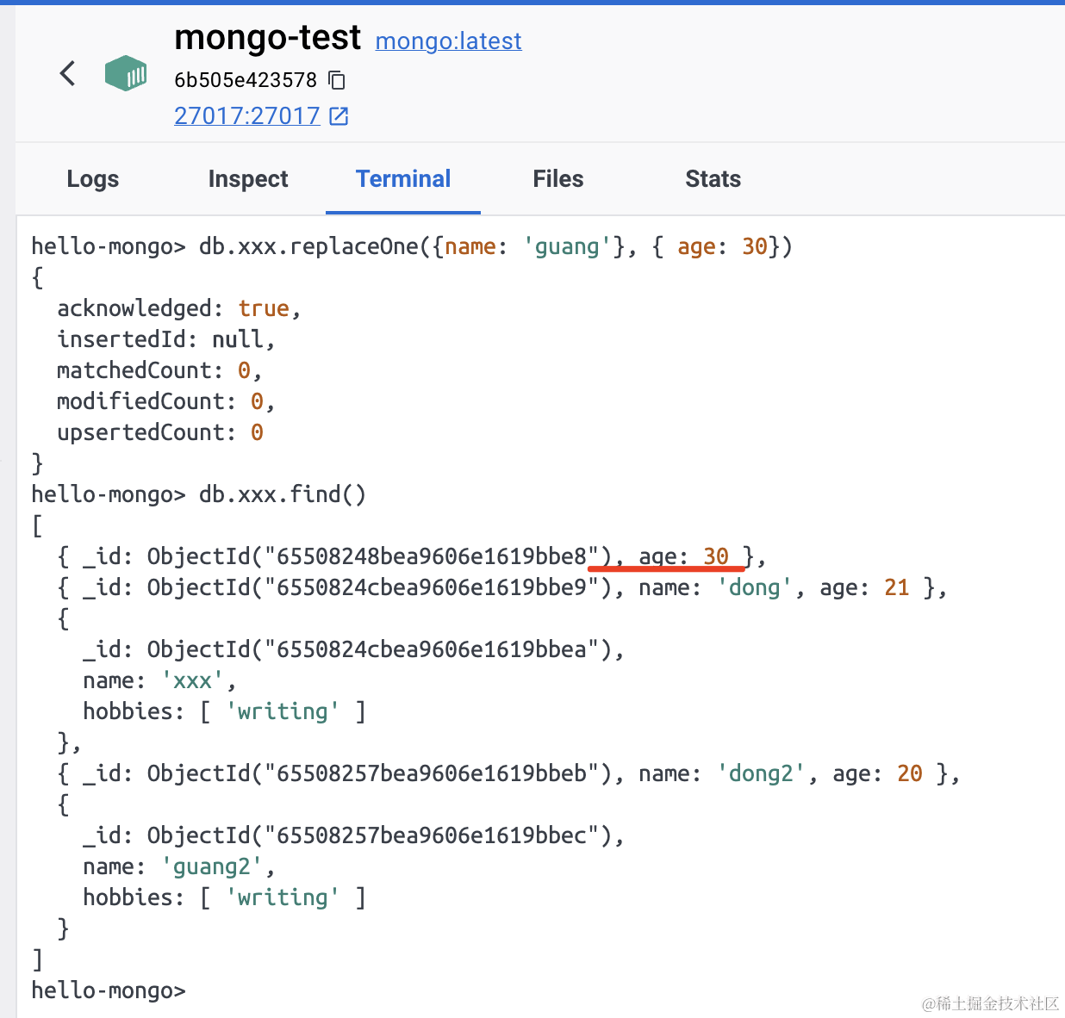Switch to the Inspect tab
The image size is (1065, 1018).
click(x=248, y=179)
